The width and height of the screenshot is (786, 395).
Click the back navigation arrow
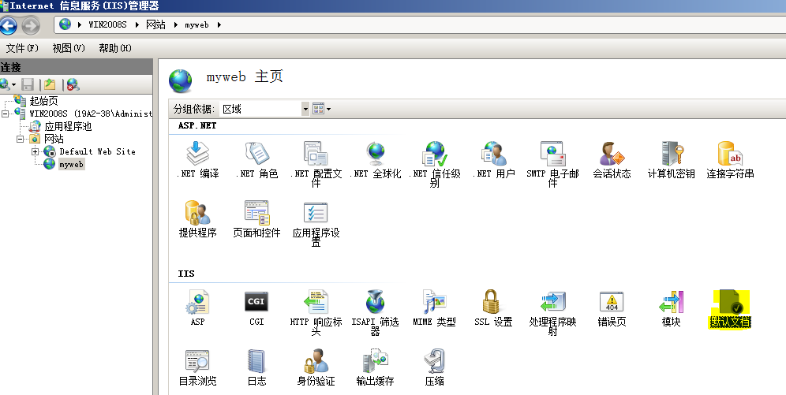click(9, 25)
